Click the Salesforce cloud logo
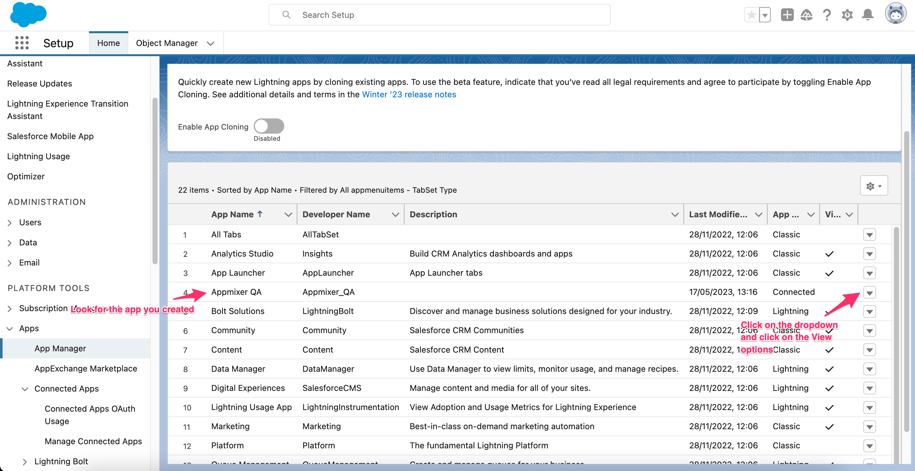This screenshot has height=471, width=915. [28, 15]
